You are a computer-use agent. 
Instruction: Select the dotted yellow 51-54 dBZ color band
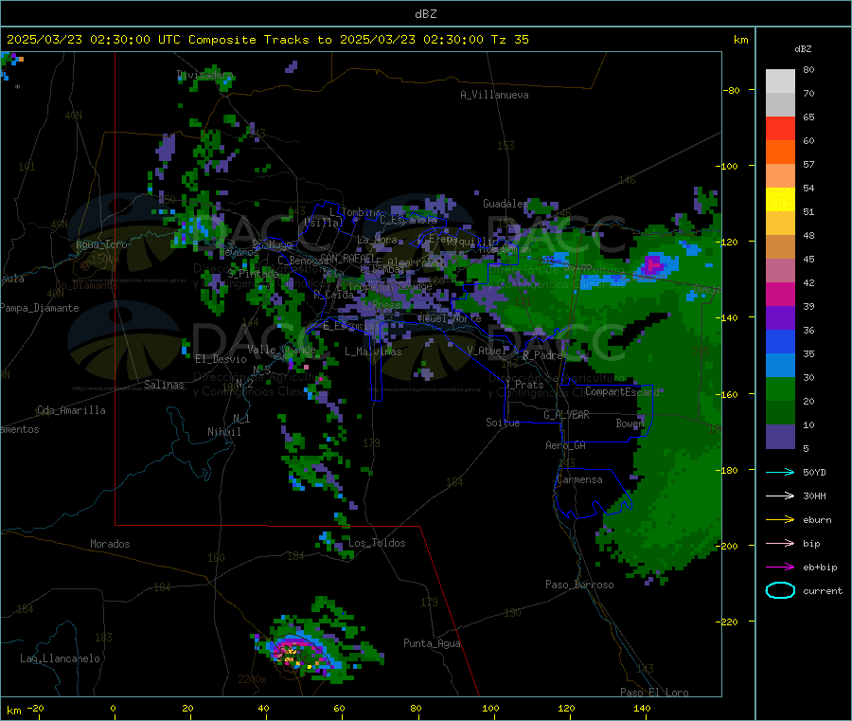(780, 200)
